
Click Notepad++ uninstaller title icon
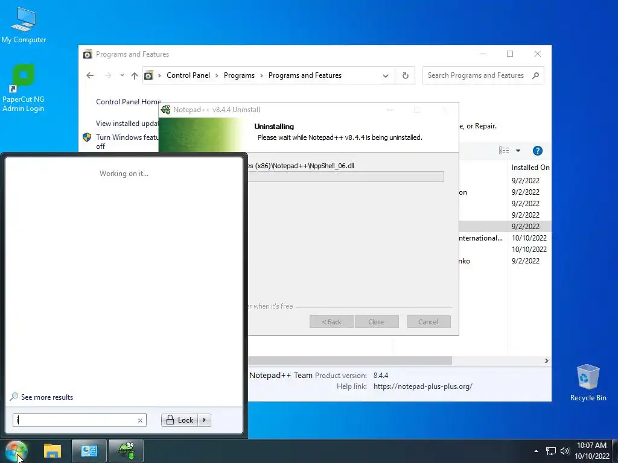click(166, 110)
